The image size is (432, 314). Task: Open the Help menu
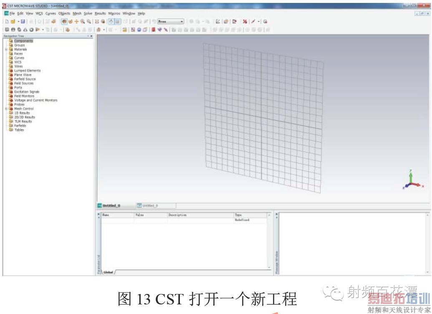(141, 13)
